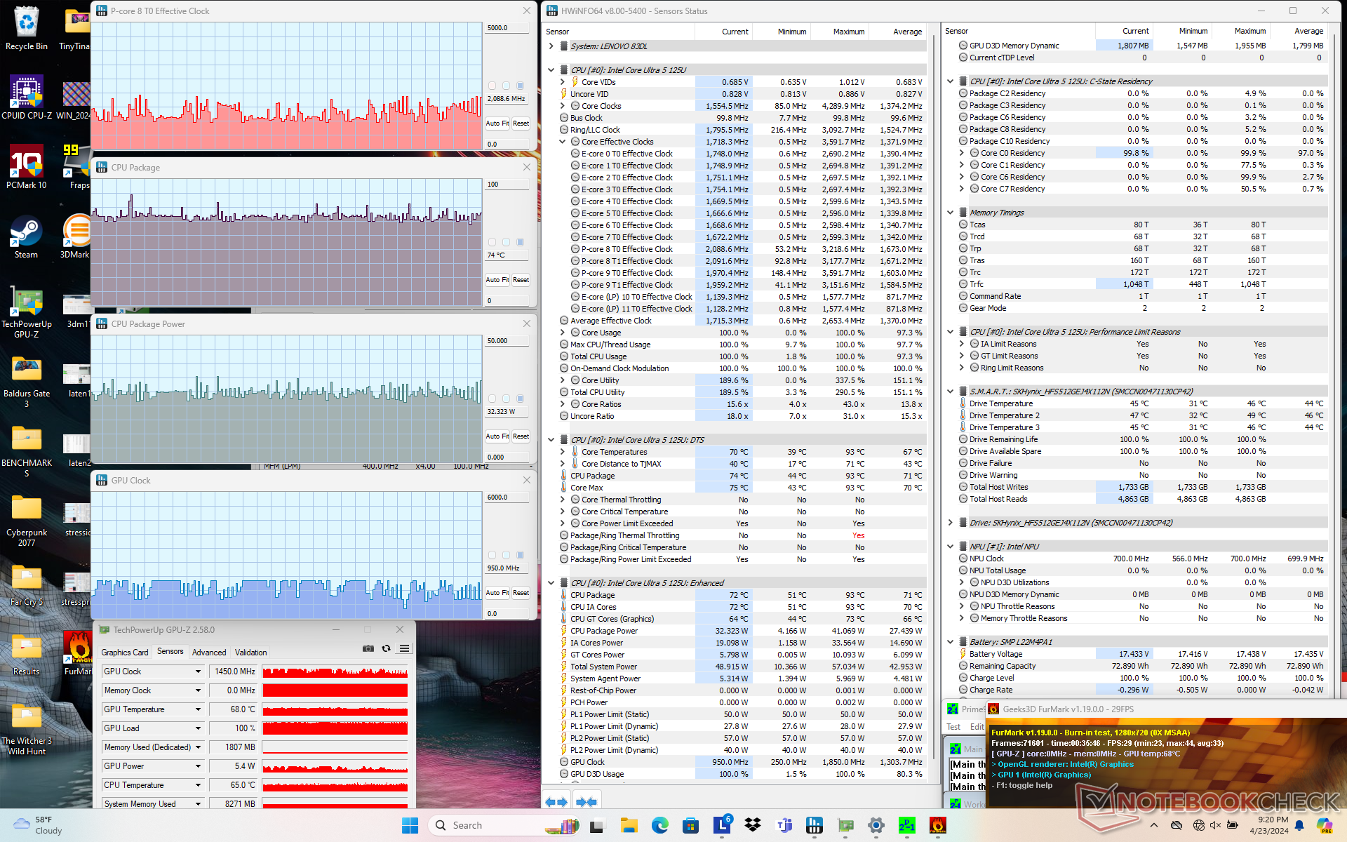This screenshot has width=1347, height=842.
Task: Open File Explorer from taskbar
Action: pos(629,825)
